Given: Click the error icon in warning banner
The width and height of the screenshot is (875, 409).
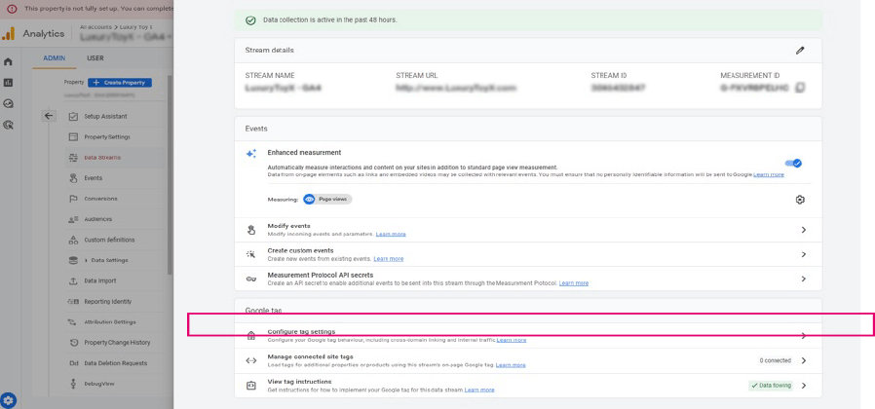Looking at the screenshot, I should click(x=12, y=9).
